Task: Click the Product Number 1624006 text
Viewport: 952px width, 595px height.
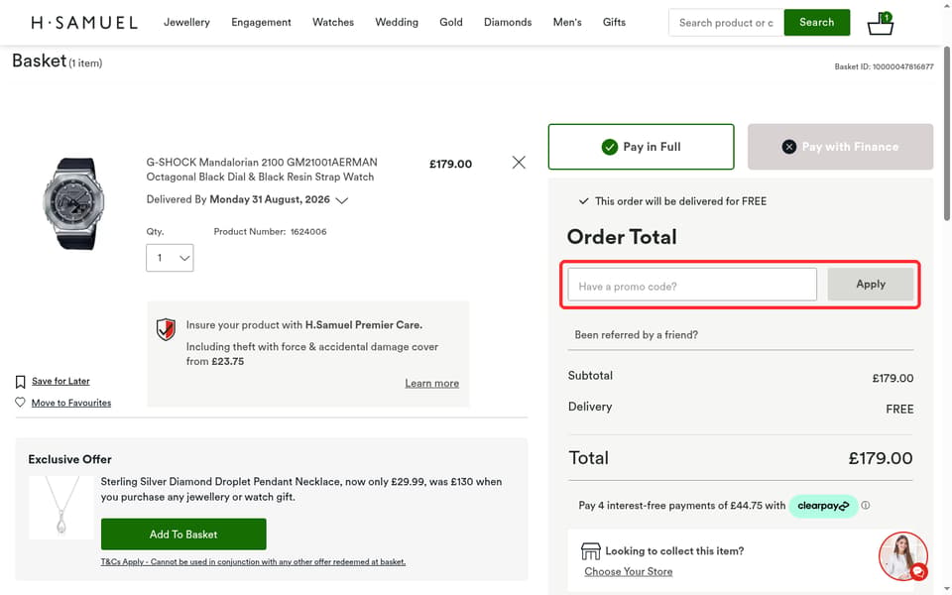Action: pyautogui.click(x=270, y=231)
